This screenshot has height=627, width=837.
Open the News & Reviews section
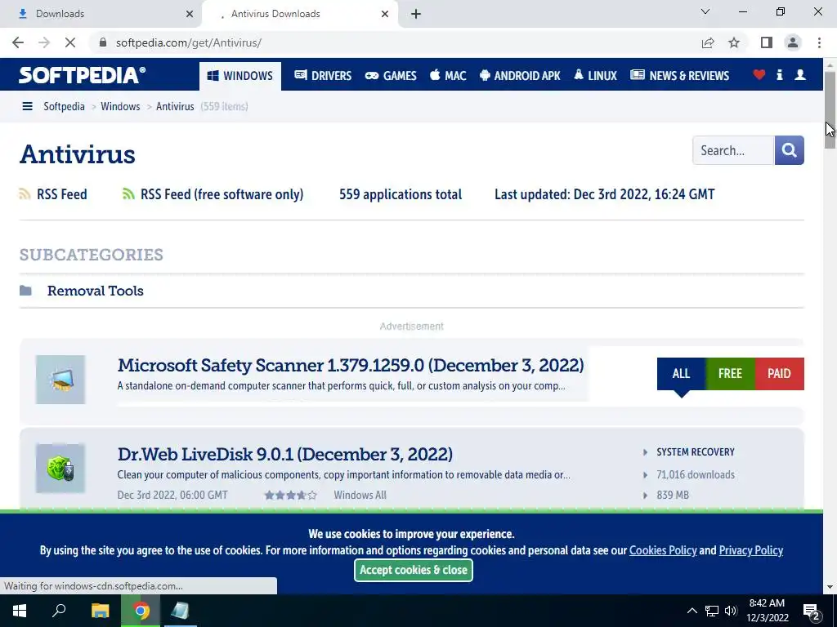(x=679, y=76)
